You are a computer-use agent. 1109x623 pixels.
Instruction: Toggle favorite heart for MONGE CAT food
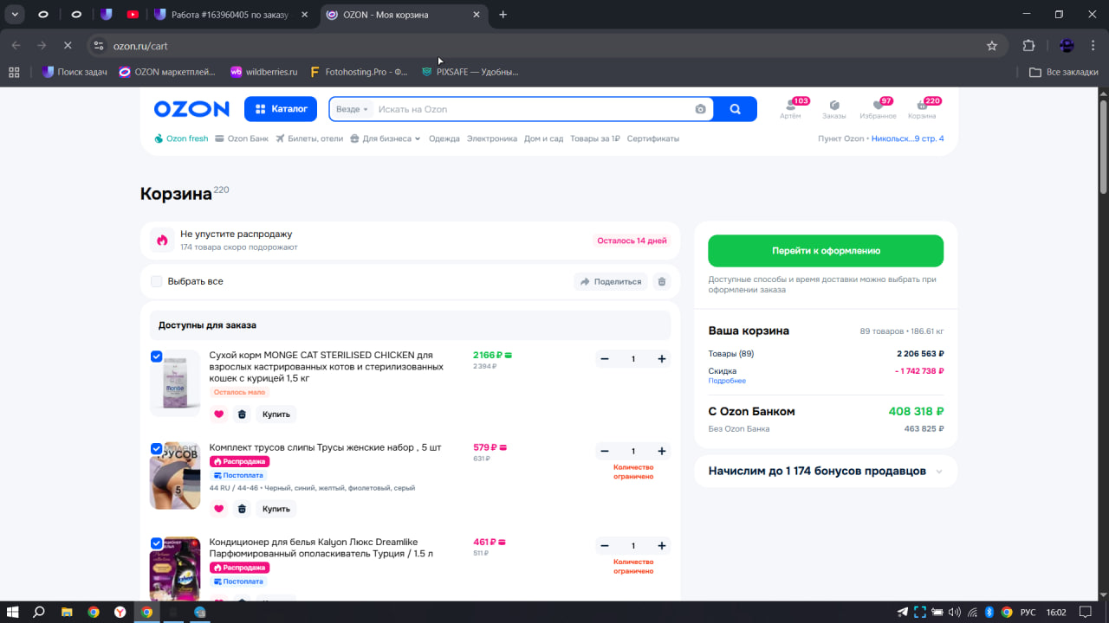[x=218, y=414]
